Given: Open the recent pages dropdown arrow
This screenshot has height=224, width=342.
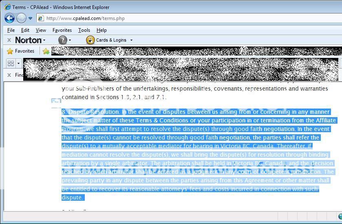Looking at the screenshot, I should 30,18.
